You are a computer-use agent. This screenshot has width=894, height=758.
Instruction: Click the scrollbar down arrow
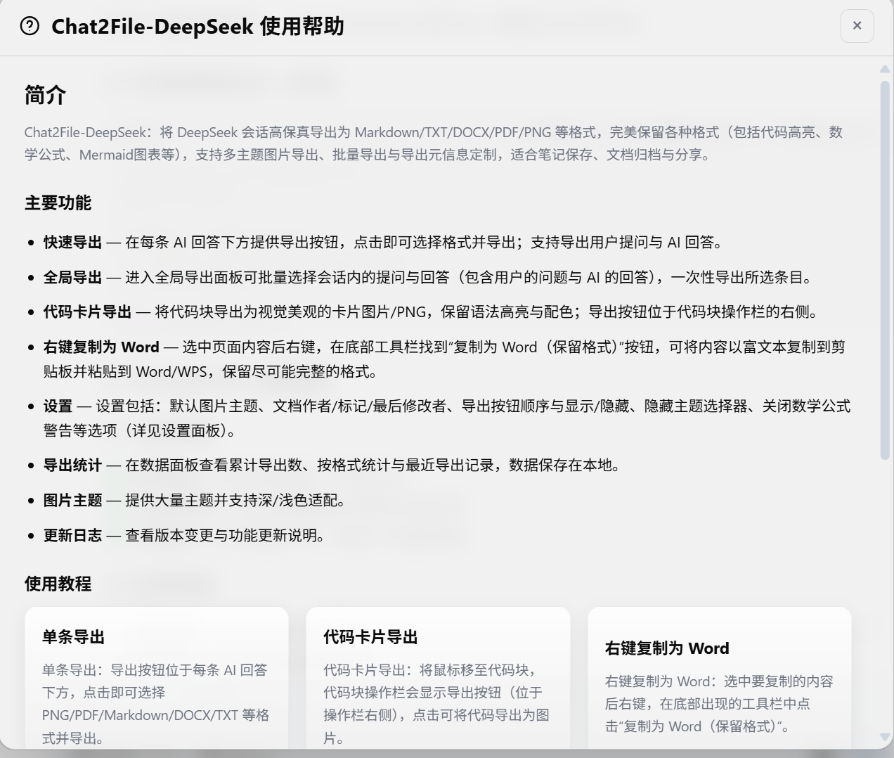coord(885,737)
